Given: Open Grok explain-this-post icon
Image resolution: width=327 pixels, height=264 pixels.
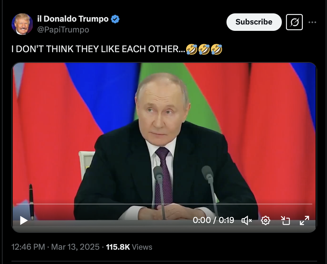Looking at the screenshot, I should [294, 22].
